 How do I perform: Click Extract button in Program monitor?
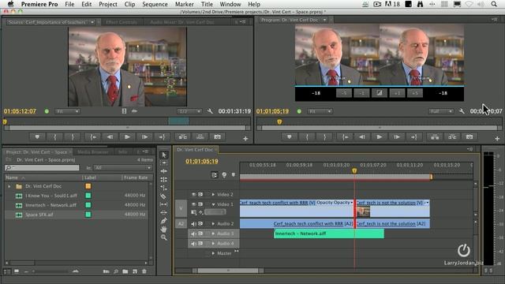click(452, 137)
